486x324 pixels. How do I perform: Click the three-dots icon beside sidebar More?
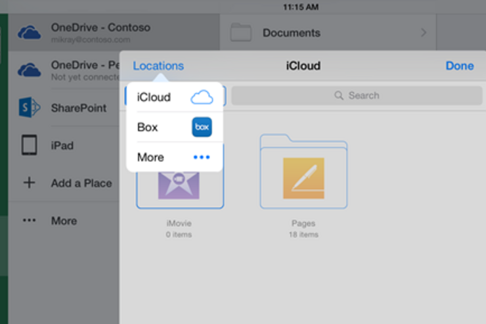(x=29, y=220)
